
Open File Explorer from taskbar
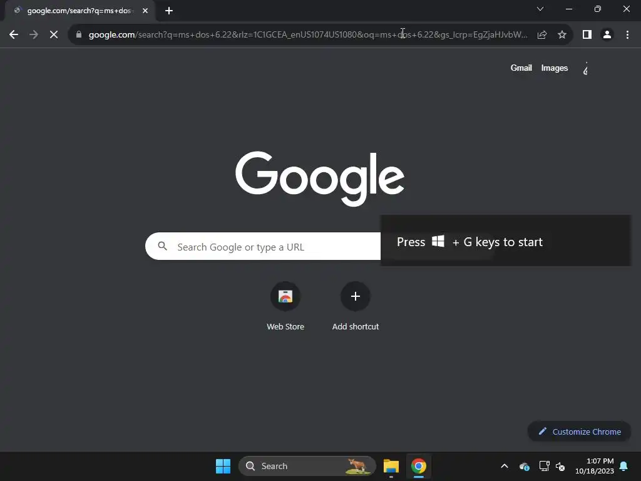(x=391, y=466)
